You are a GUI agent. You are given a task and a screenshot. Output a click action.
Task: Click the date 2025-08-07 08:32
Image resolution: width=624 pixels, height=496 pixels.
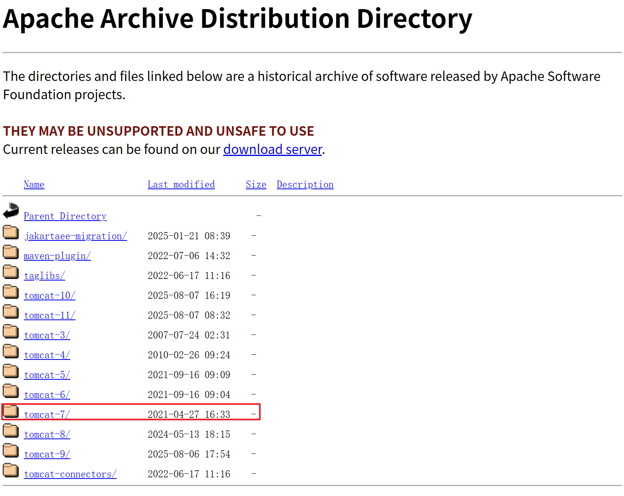189,315
